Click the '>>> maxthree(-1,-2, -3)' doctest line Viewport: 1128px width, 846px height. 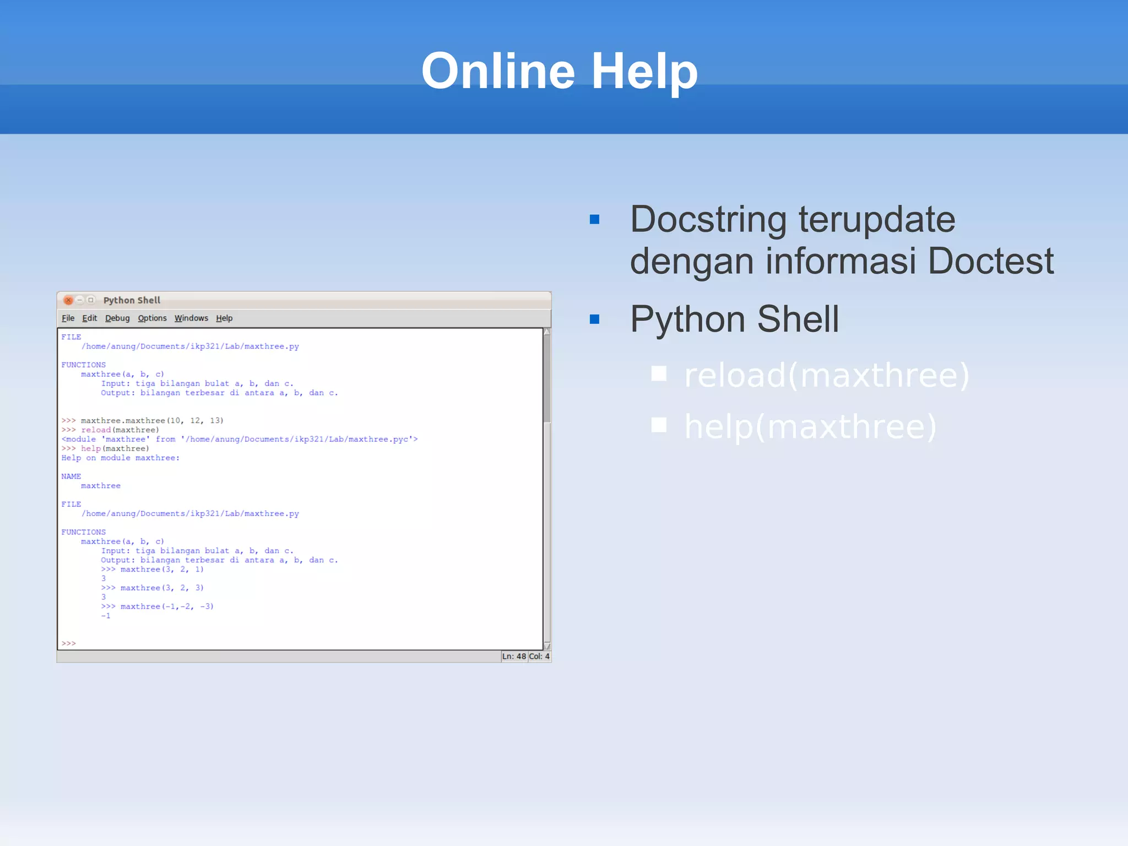[158, 606]
